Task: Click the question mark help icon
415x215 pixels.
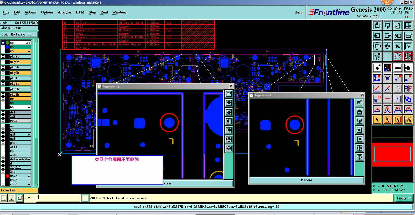Action: [408, 46]
